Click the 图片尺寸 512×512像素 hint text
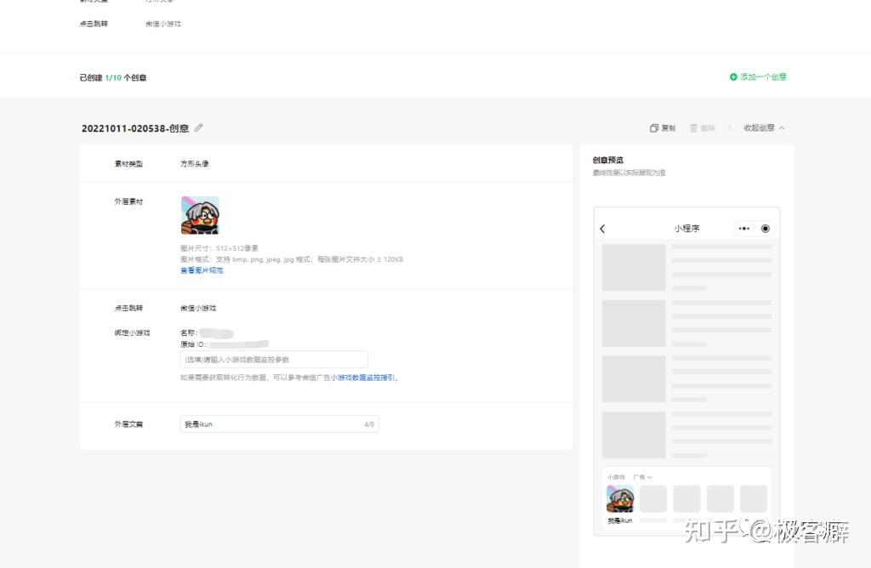This screenshot has height=568, width=871. point(219,248)
